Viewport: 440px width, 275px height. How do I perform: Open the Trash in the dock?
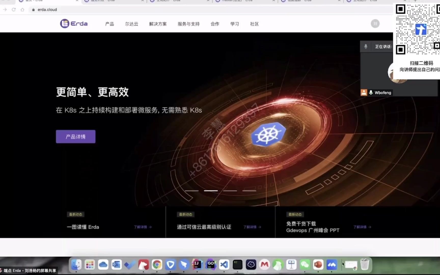[x=365, y=265]
